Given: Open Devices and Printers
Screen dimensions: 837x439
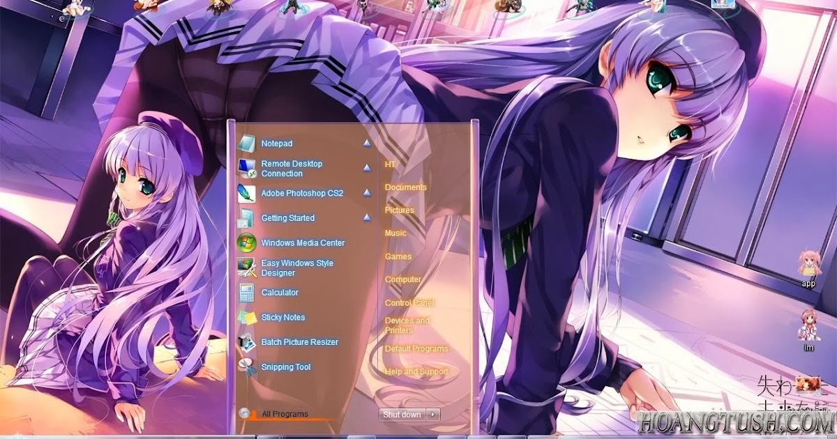Looking at the screenshot, I should (x=407, y=325).
